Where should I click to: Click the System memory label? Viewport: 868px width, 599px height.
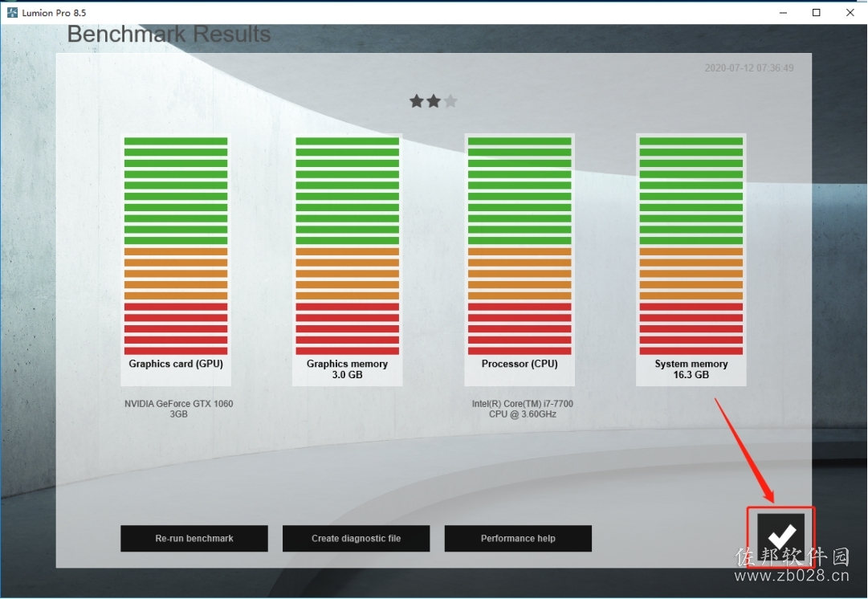[691, 364]
